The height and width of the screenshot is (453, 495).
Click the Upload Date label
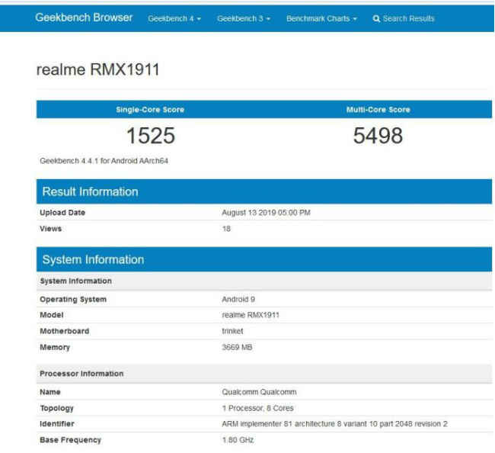tap(62, 213)
